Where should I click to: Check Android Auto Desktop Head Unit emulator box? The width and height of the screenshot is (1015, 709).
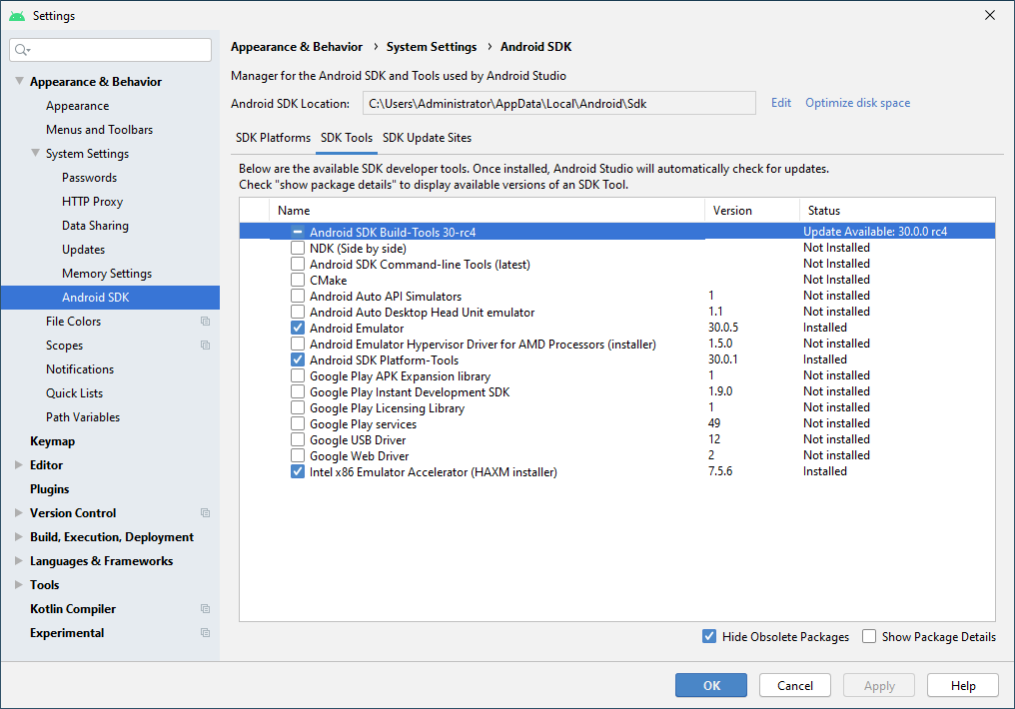pyautogui.click(x=298, y=312)
